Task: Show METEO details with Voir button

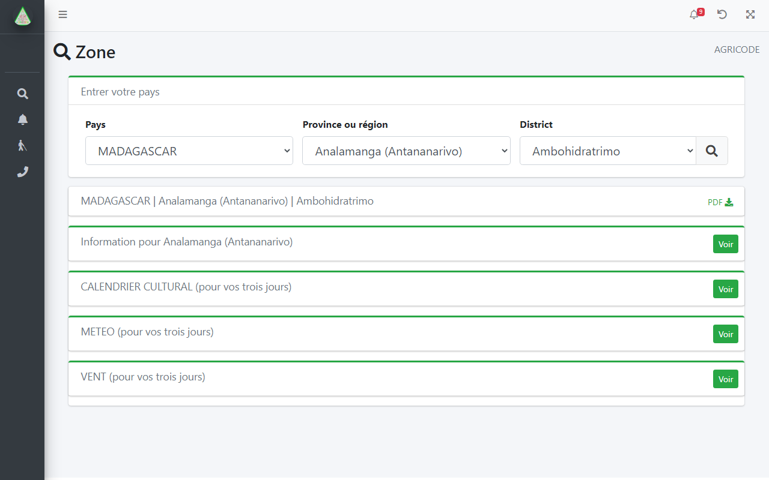Action: click(x=725, y=334)
